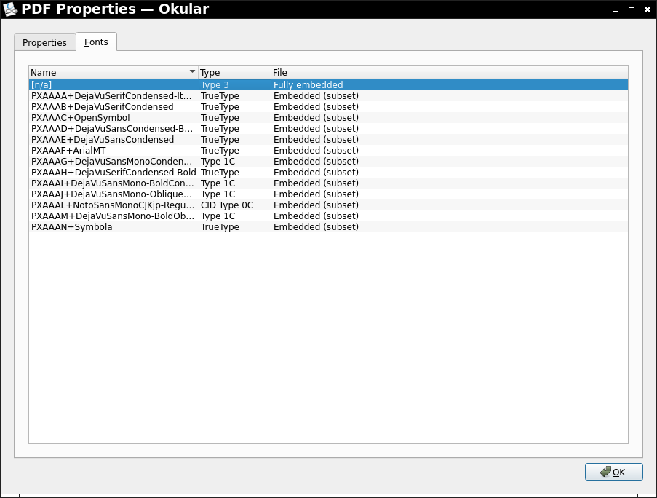Image resolution: width=657 pixels, height=498 pixels.
Task: Maximize the PDF Properties dialog
Action: click(x=630, y=9)
